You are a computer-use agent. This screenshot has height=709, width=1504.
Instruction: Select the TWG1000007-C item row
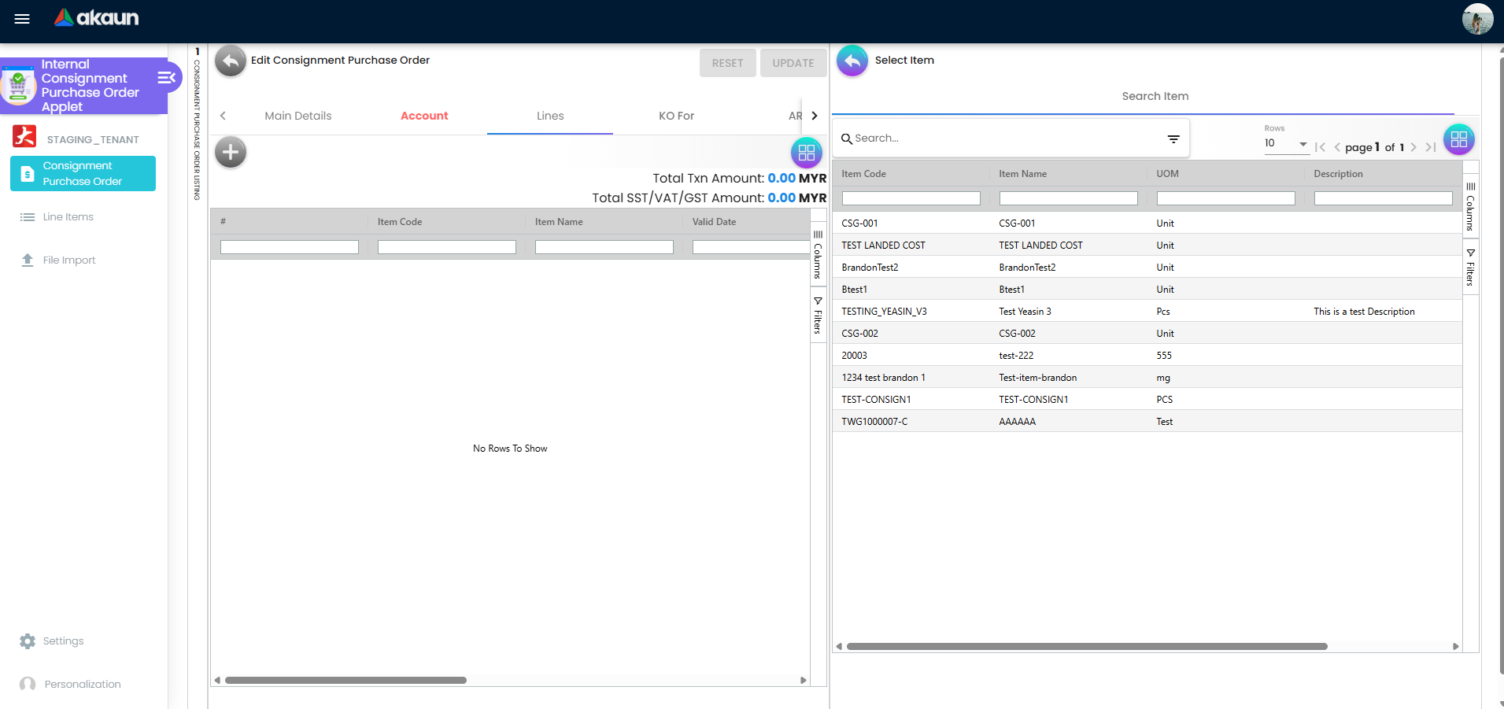click(1147, 422)
